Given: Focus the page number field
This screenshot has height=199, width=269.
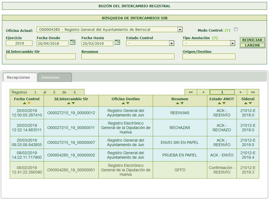Looking at the screenshot, I should coord(222,92).
